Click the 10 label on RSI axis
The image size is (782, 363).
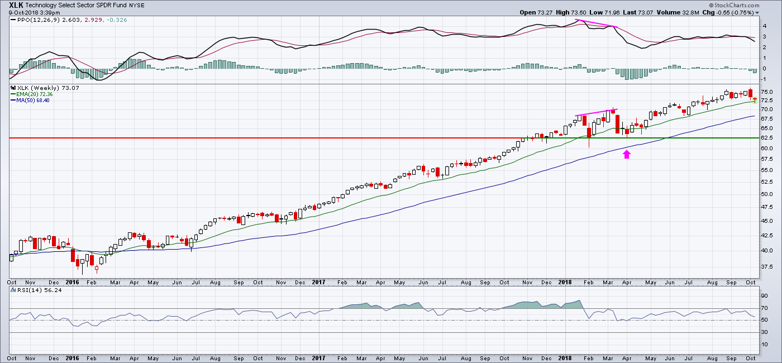(x=765, y=345)
